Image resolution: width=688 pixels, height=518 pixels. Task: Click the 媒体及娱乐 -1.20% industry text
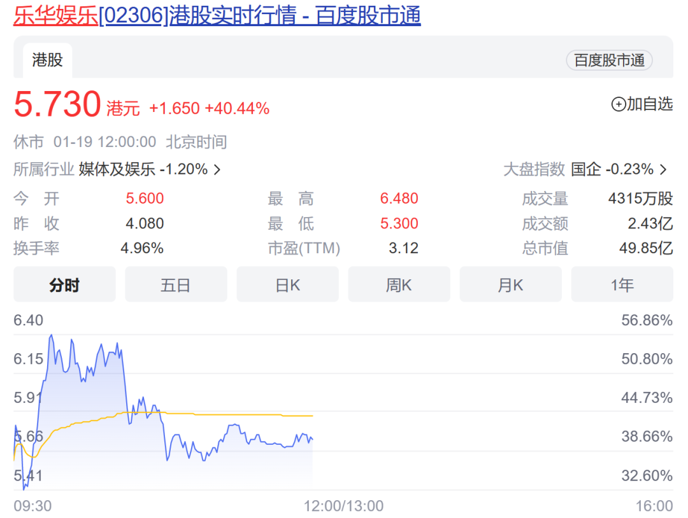click(x=143, y=169)
